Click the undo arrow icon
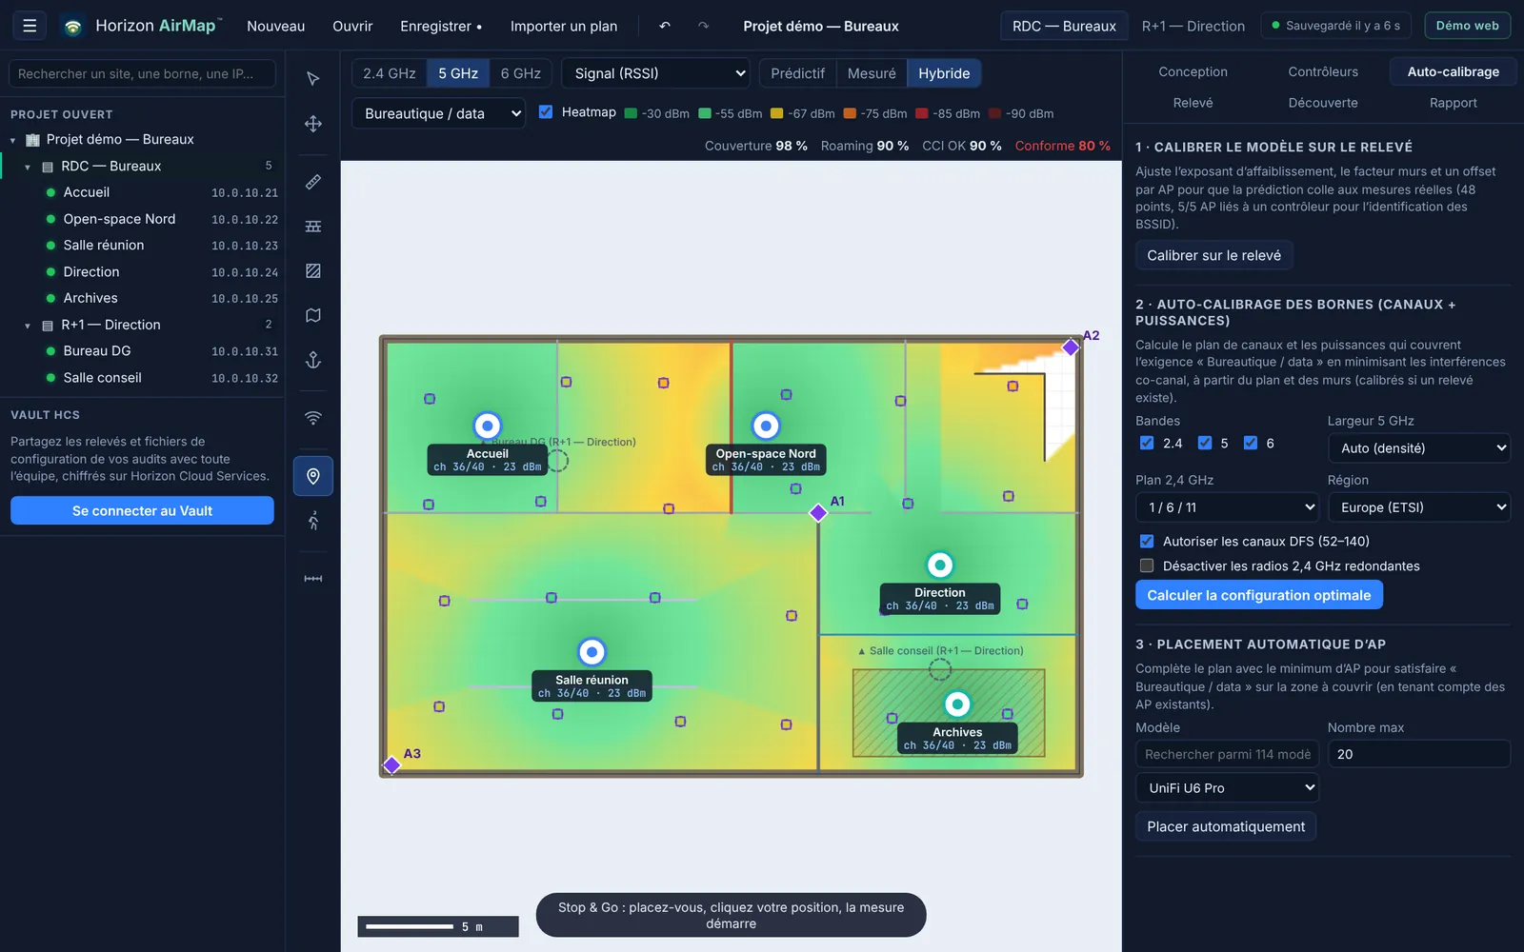This screenshot has height=952, width=1524. point(665,26)
